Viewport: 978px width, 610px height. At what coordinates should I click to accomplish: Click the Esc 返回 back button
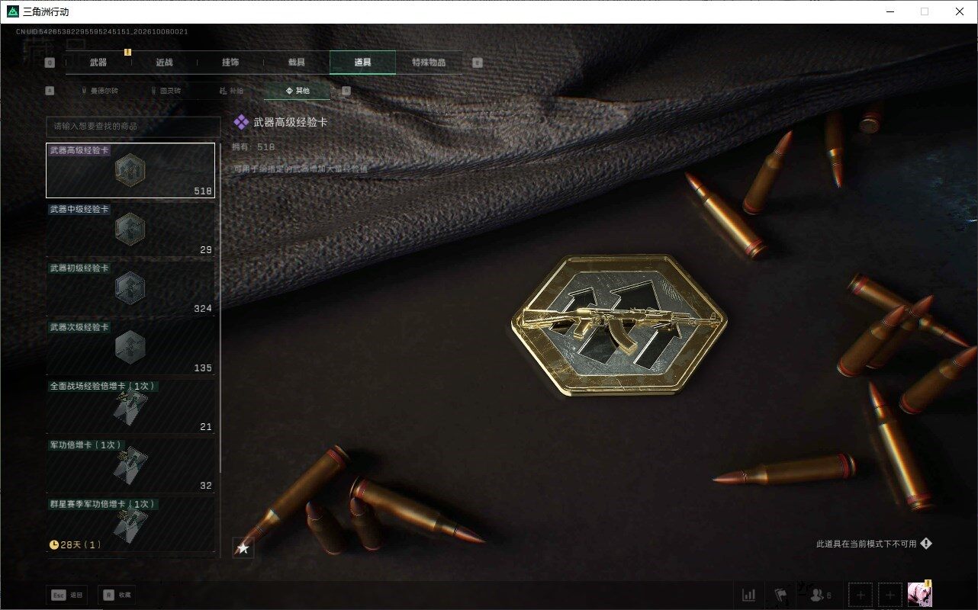coord(67,595)
